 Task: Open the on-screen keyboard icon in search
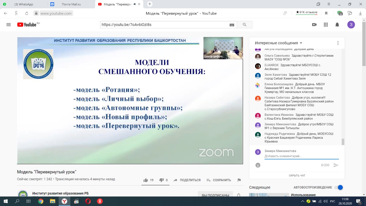coord(232,25)
